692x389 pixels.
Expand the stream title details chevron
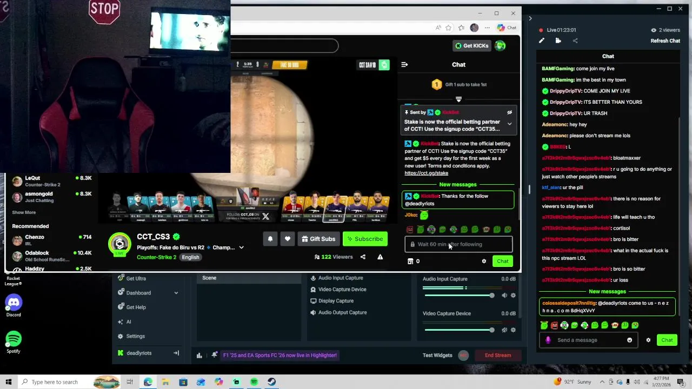click(241, 247)
